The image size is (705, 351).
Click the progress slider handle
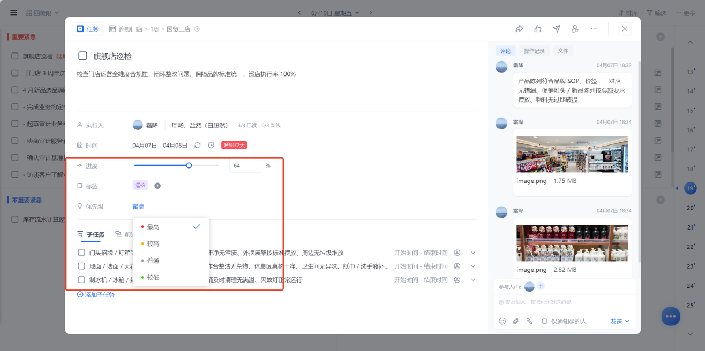189,165
